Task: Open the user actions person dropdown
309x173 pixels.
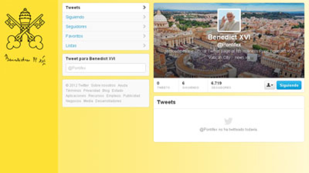Action: [269, 85]
